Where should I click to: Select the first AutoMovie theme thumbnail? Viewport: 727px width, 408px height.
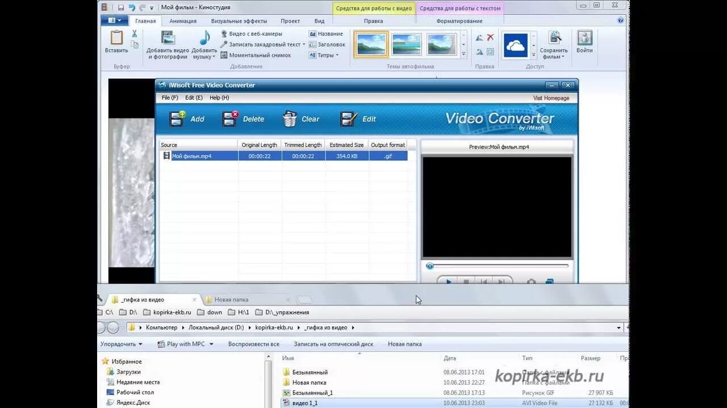click(x=371, y=44)
